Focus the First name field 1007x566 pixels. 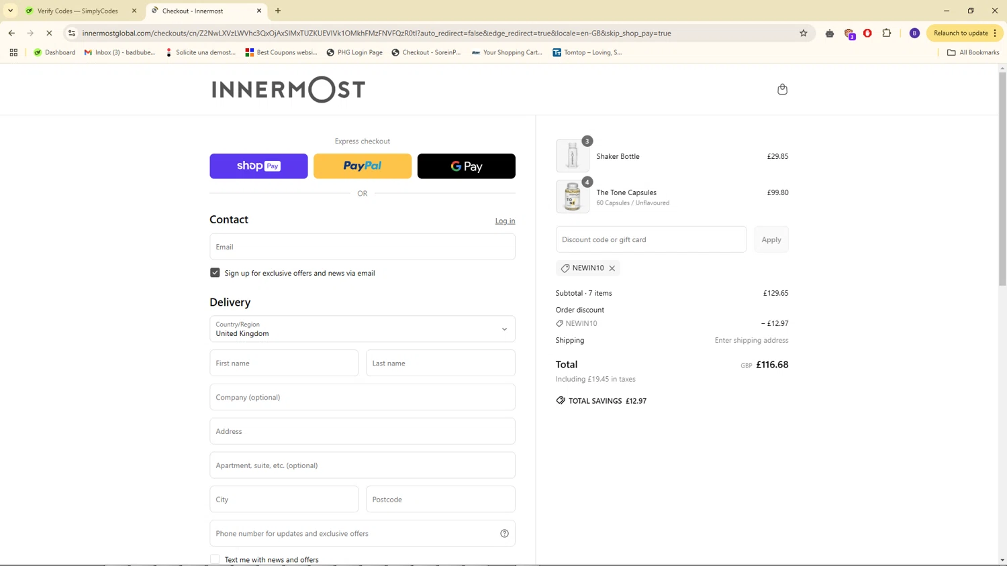(x=284, y=363)
